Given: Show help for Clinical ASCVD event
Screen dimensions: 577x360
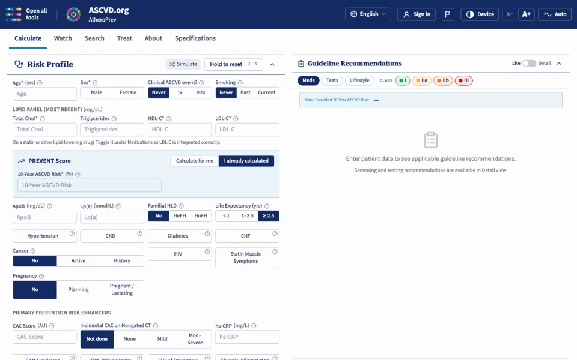Looking at the screenshot, I should pos(201,83).
